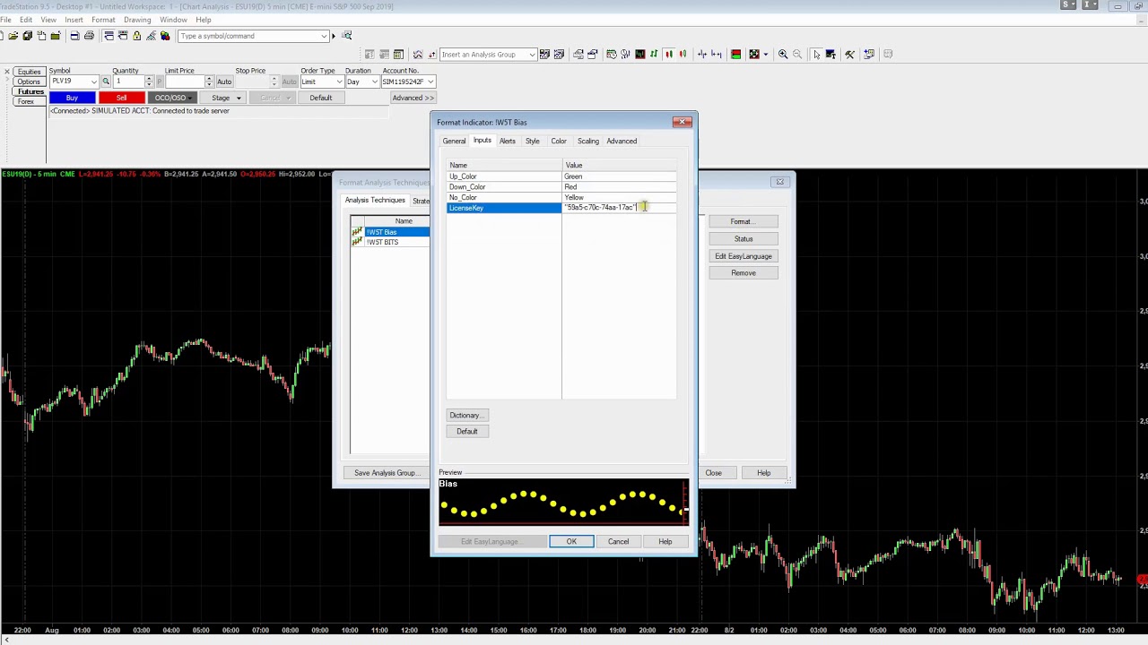Click the first grid layout toolbar icon
Image resolution: width=1148 pixels, height=645 pixels.
[370, 54]
